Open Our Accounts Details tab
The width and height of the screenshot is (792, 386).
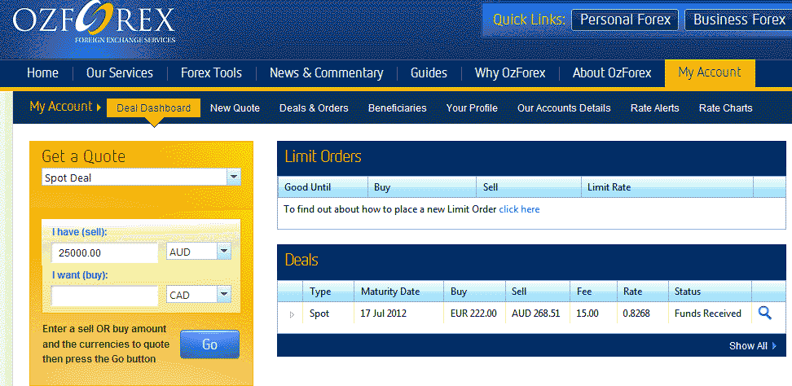tap(564, 108)
